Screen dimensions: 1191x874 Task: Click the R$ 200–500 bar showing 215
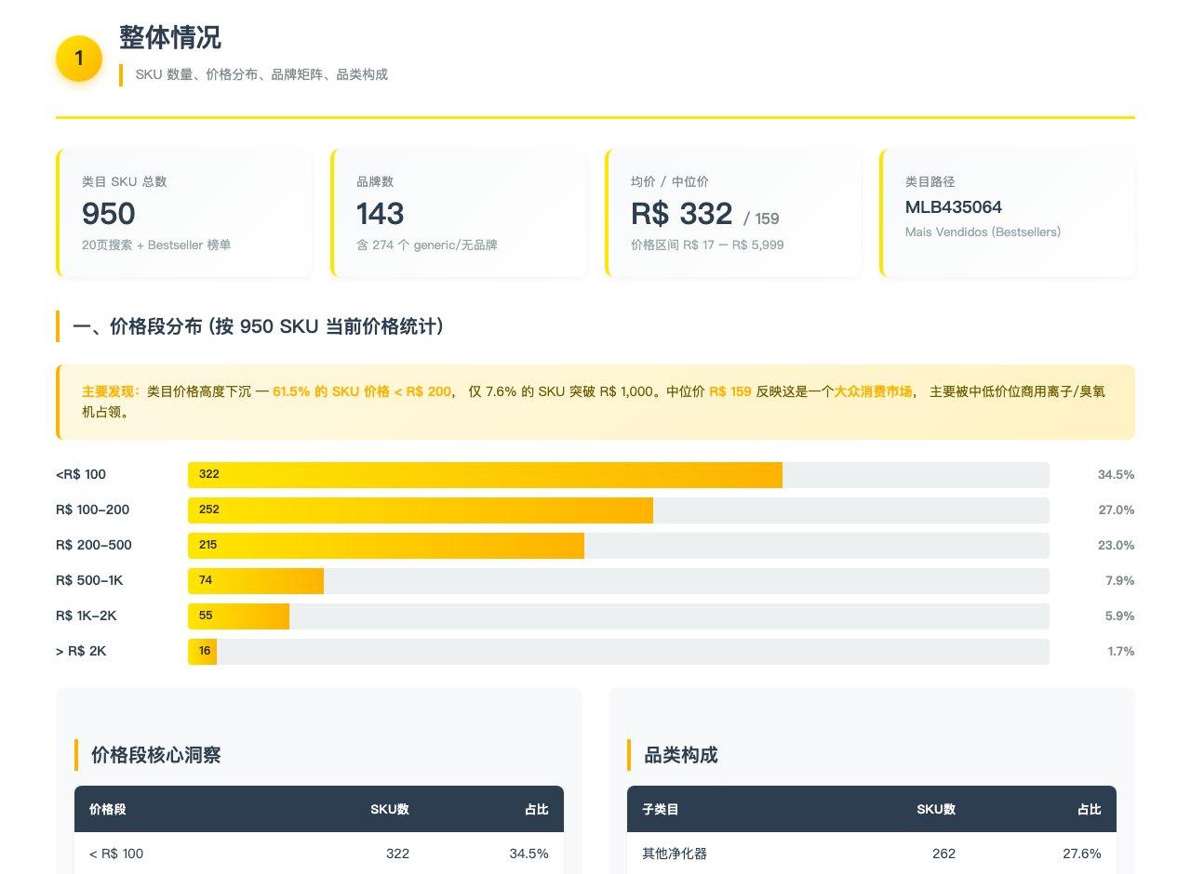click(x=386, y=545)
